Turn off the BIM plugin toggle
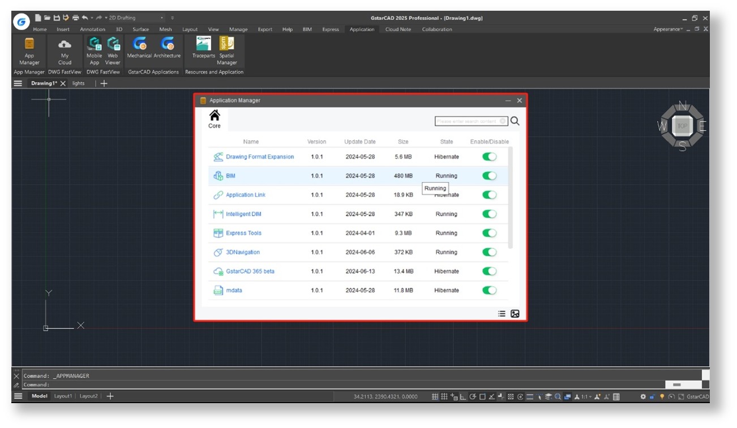Image resolution: width=737 pixels, height=428 pixels. click(489, 176)
